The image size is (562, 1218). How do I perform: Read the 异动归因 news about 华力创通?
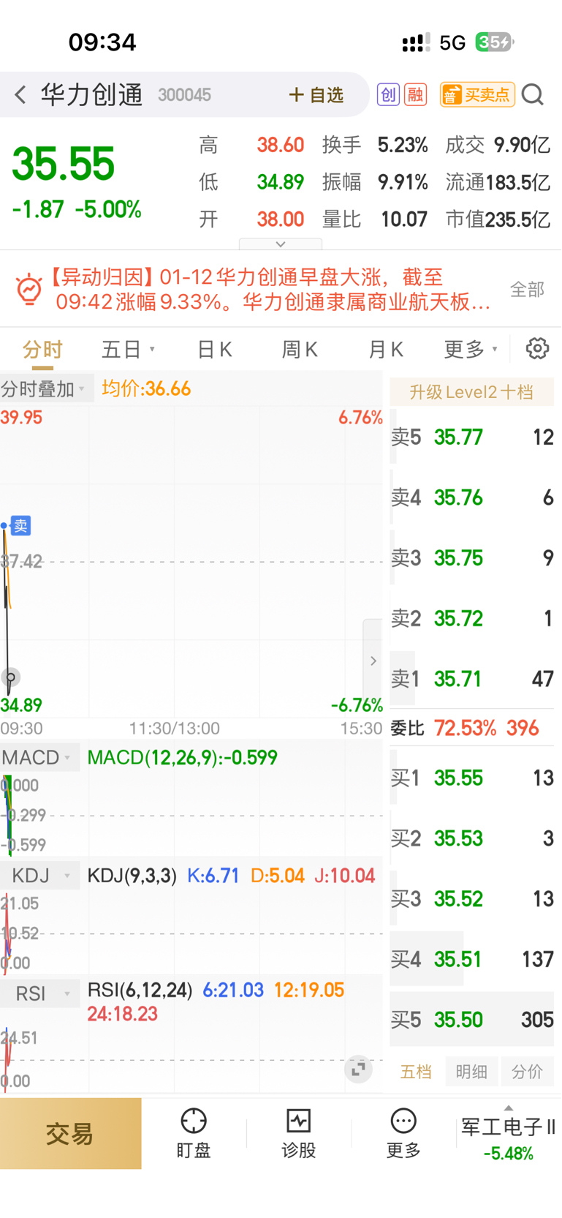tap(270, 289)
